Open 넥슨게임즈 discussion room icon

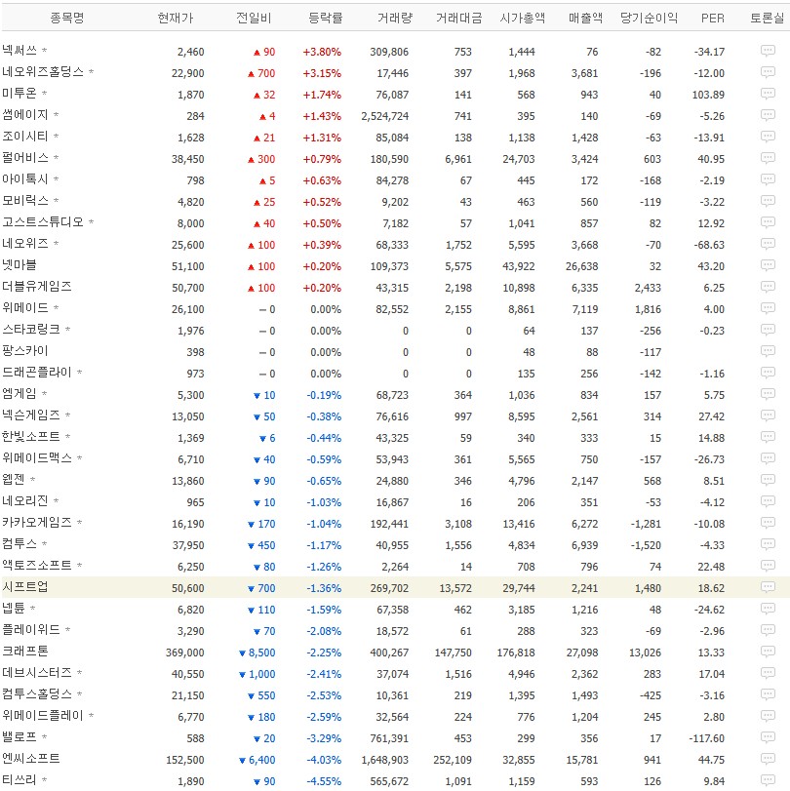click(768, 415)
